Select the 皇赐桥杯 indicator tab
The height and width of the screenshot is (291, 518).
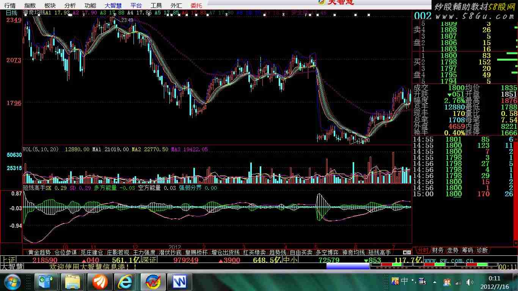196,252
